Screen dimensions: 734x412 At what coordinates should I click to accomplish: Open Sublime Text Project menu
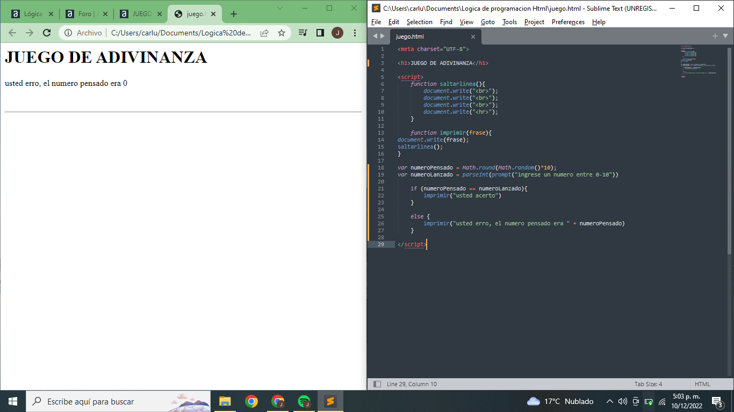click(x=535, y=22)
